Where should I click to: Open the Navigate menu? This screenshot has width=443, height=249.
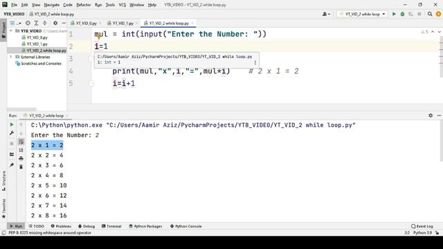pyautogui.click(x=52, y=5)
